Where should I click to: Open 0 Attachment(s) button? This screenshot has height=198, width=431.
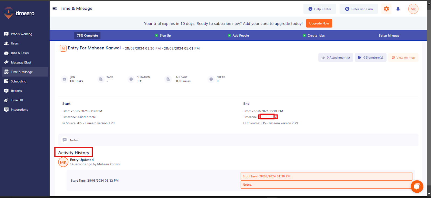[336, 57]
